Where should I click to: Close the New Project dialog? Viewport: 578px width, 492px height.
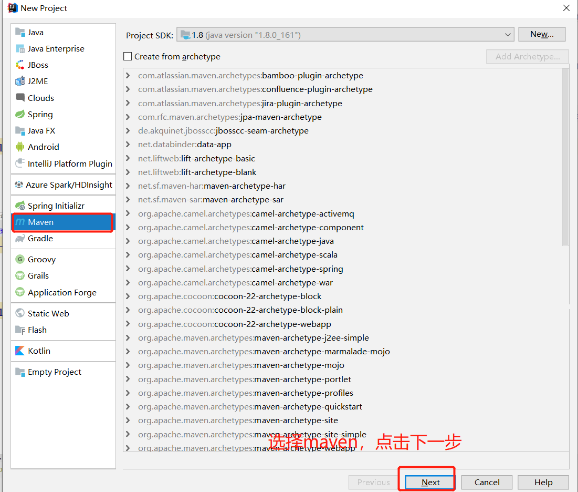(566, 8)
